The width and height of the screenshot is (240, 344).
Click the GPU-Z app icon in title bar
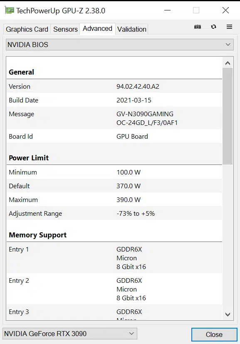10,10
